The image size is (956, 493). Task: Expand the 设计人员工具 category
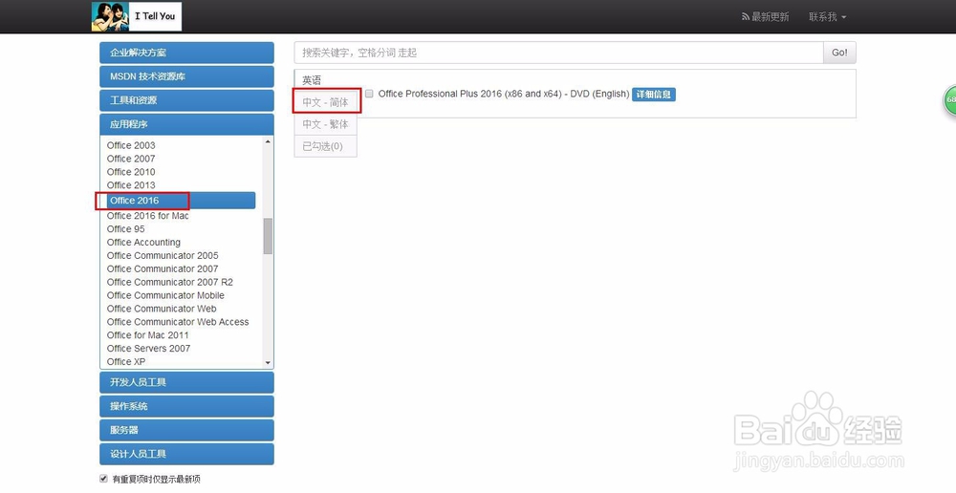[x=186, y=454]
